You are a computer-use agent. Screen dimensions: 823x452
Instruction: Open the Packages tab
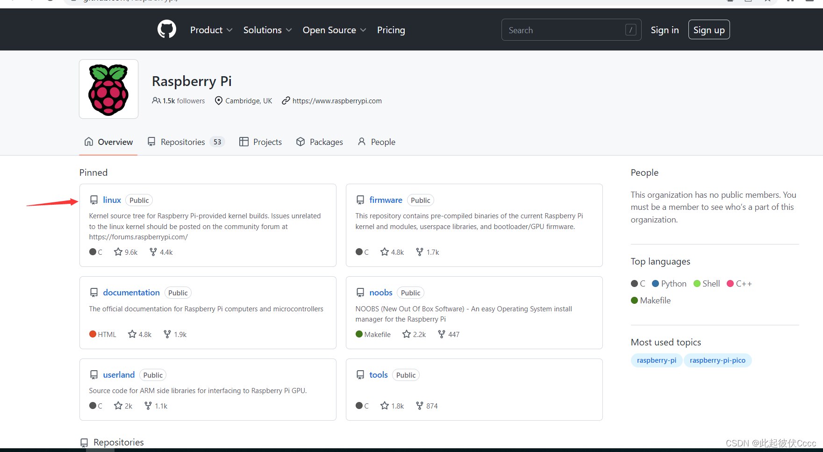pyautogui.click(x=320, y=142)
